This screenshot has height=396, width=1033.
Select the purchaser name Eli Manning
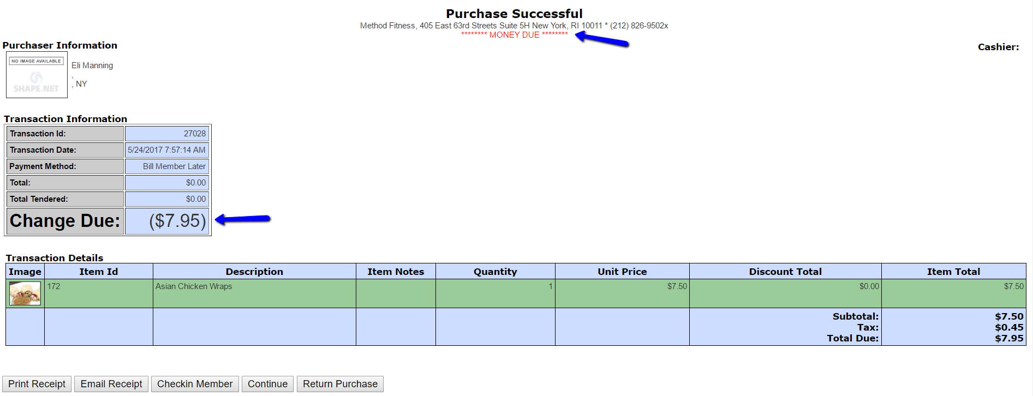[92, 65]
